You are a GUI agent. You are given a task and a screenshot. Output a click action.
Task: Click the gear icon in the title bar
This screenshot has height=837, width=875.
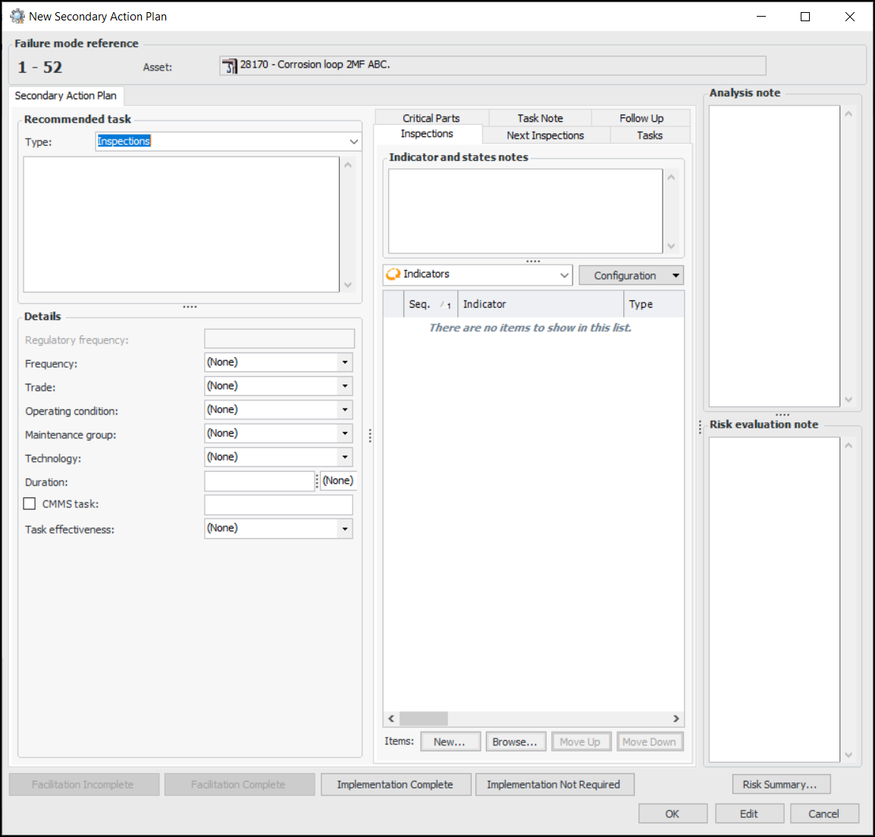pos(17,16)
